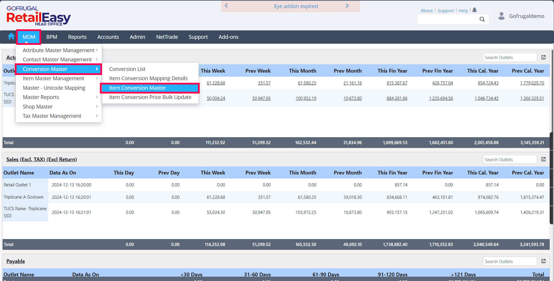Screen dimensions: 554x281
Task: Focus Search Outlets field in Payable panel
Action: 510,261
